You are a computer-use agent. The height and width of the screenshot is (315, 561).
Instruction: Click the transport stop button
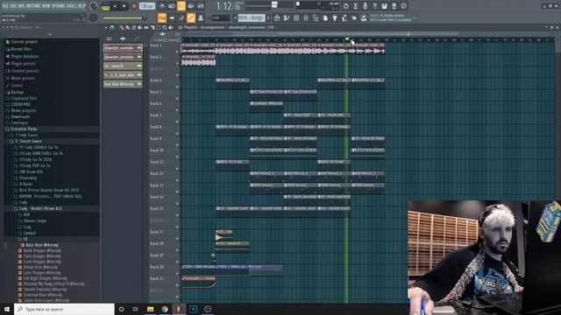(124, 6)
